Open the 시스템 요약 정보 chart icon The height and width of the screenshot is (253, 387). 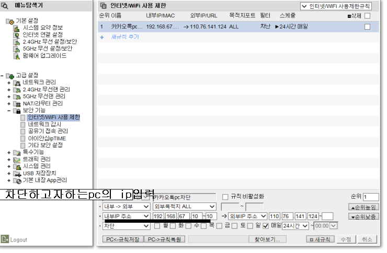pos(17,28)
